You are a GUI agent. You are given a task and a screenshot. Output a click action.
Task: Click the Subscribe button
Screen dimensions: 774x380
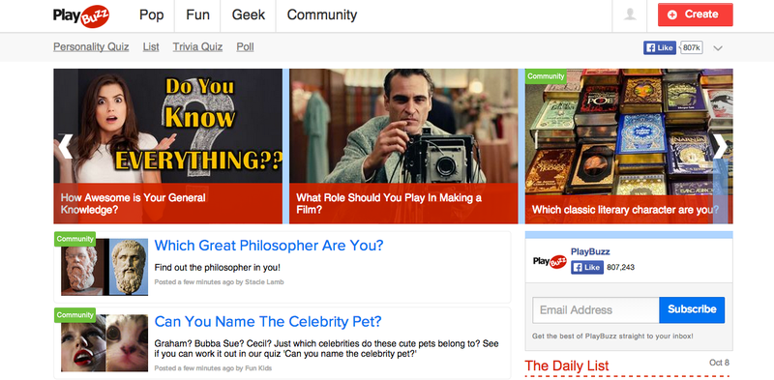[x=692, y=309]
